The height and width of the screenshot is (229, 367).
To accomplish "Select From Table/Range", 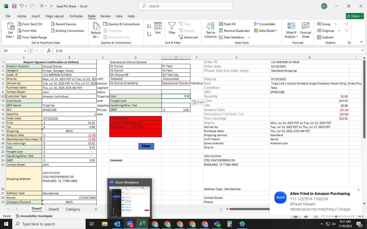I will pyautogui.click(x=32, y=37).
